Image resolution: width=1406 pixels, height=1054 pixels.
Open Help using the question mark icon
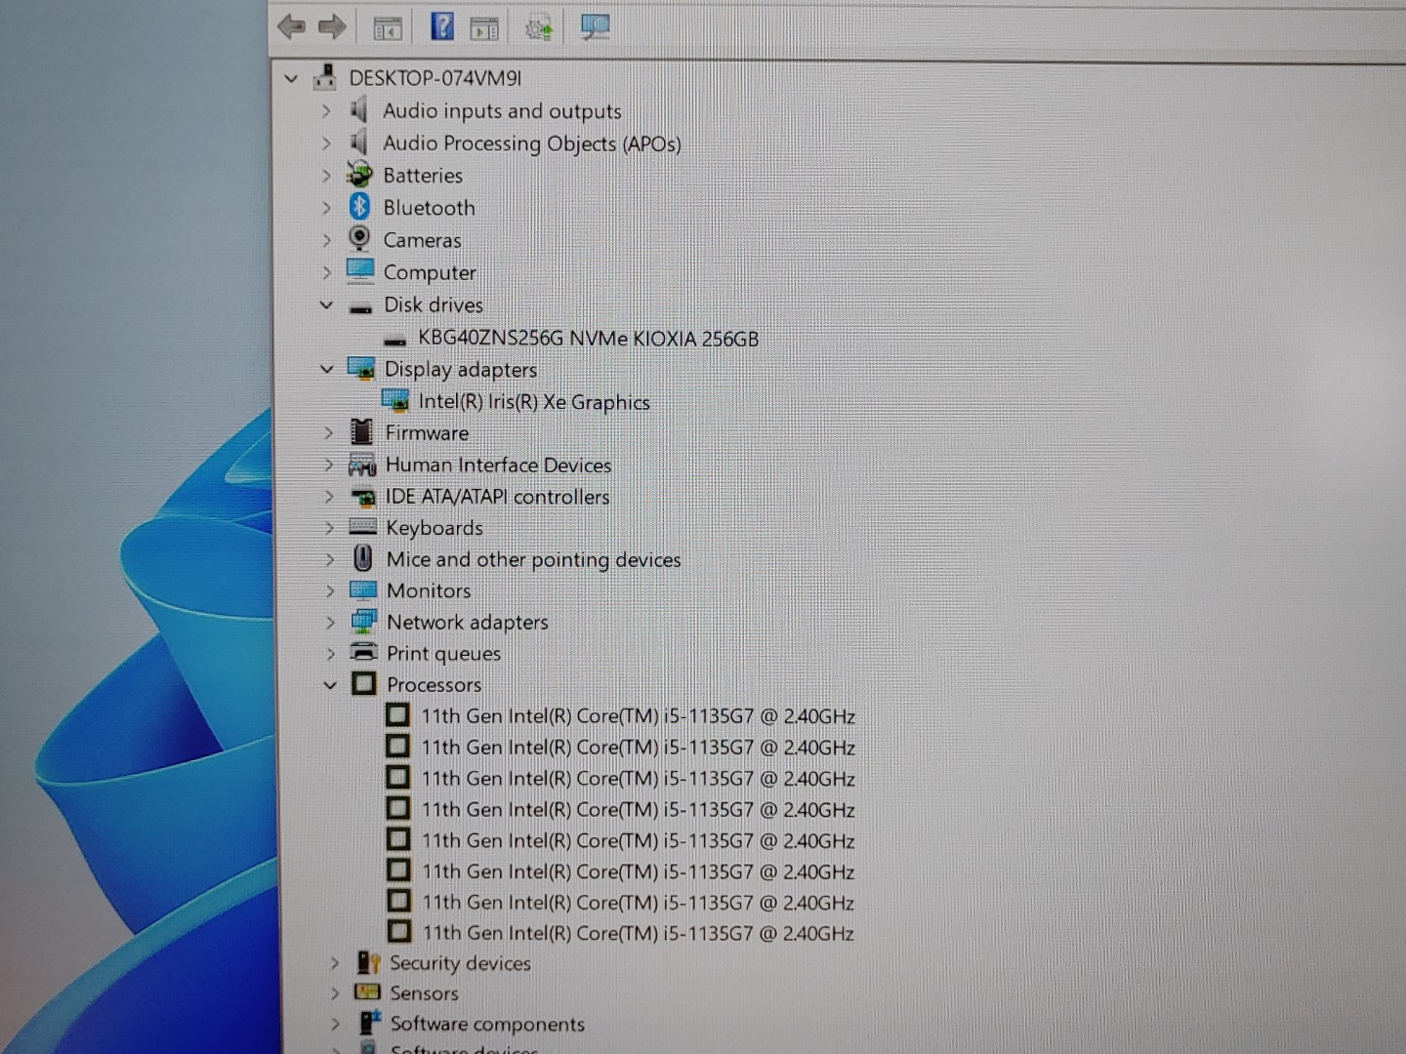click(442, 26)
